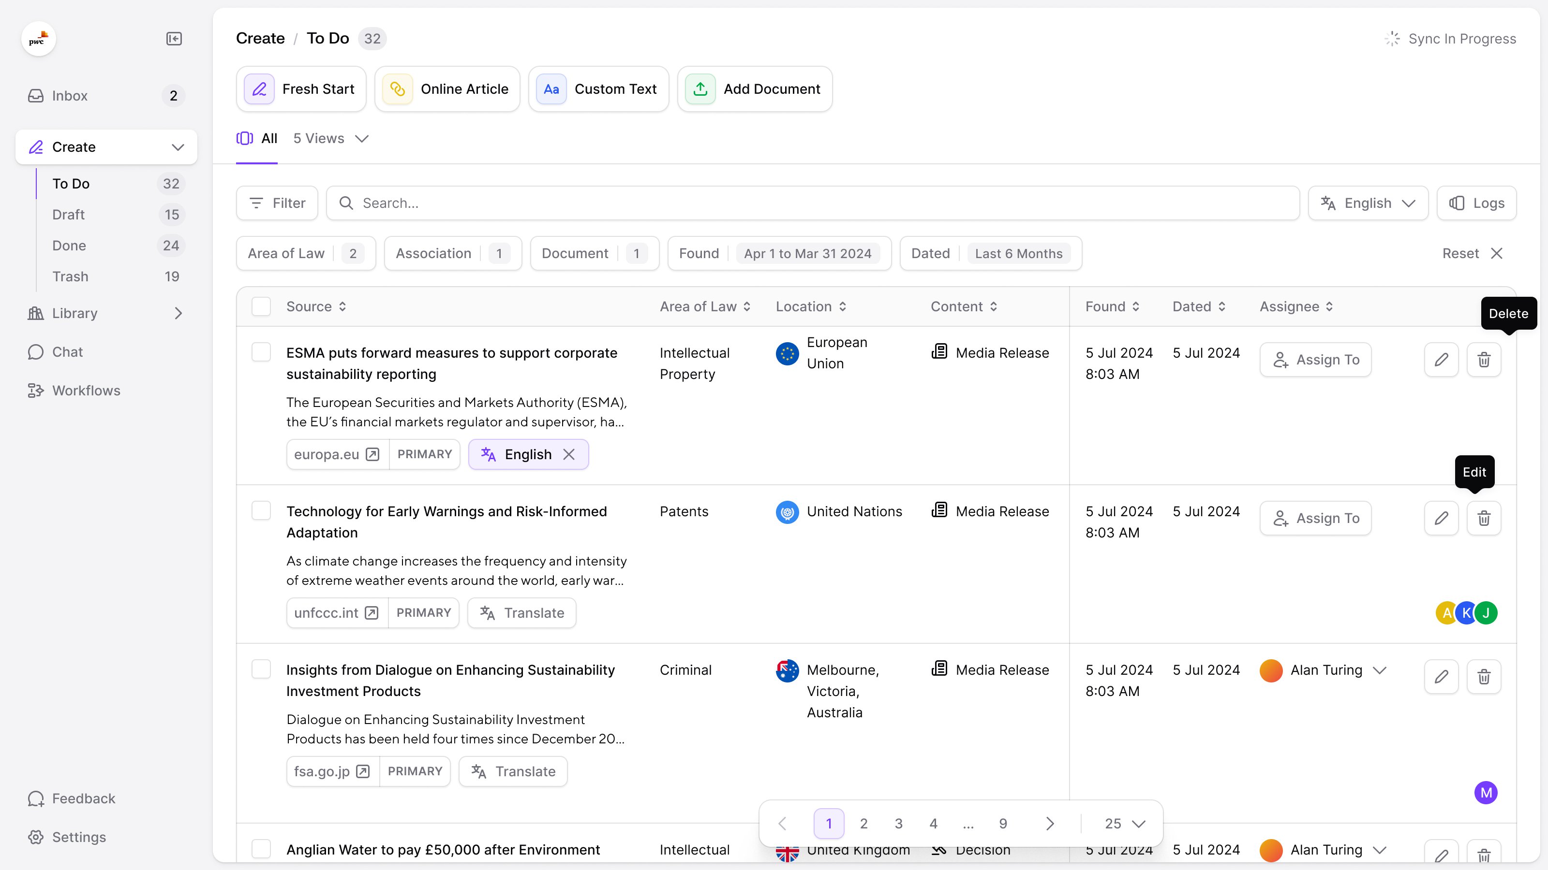The image size is (1548, 870).
Task: Click the pencil edit icon for Technology for Early Warnings
Action: tap(1441, 518)
